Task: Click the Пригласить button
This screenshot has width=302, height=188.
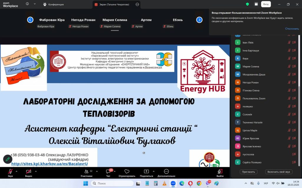Action: click(249, 172)
